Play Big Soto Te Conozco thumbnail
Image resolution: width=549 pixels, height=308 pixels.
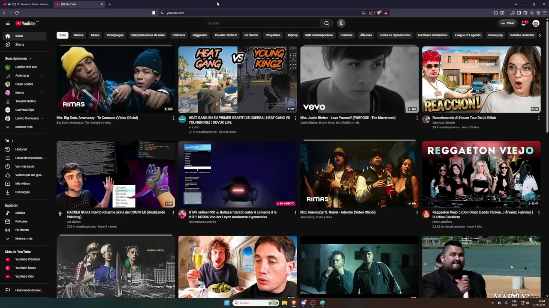click(x=116, y=80)
